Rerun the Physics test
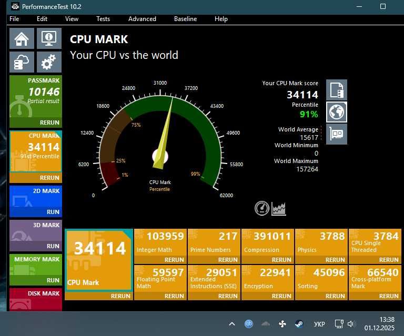This screenshot has width=404, height=336. coord(335,260)
